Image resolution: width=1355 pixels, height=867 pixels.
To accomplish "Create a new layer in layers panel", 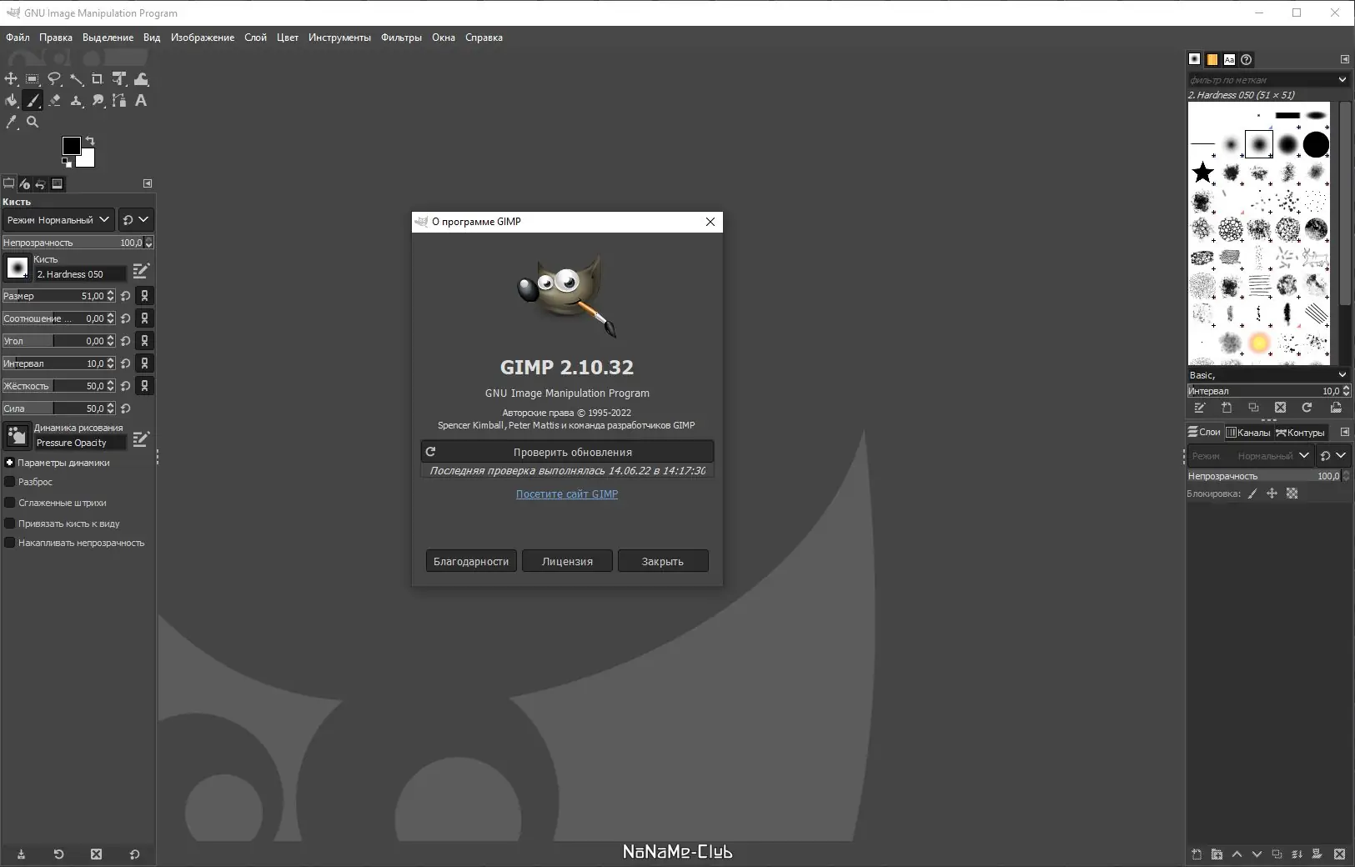I will click(x=1197, y=854).
